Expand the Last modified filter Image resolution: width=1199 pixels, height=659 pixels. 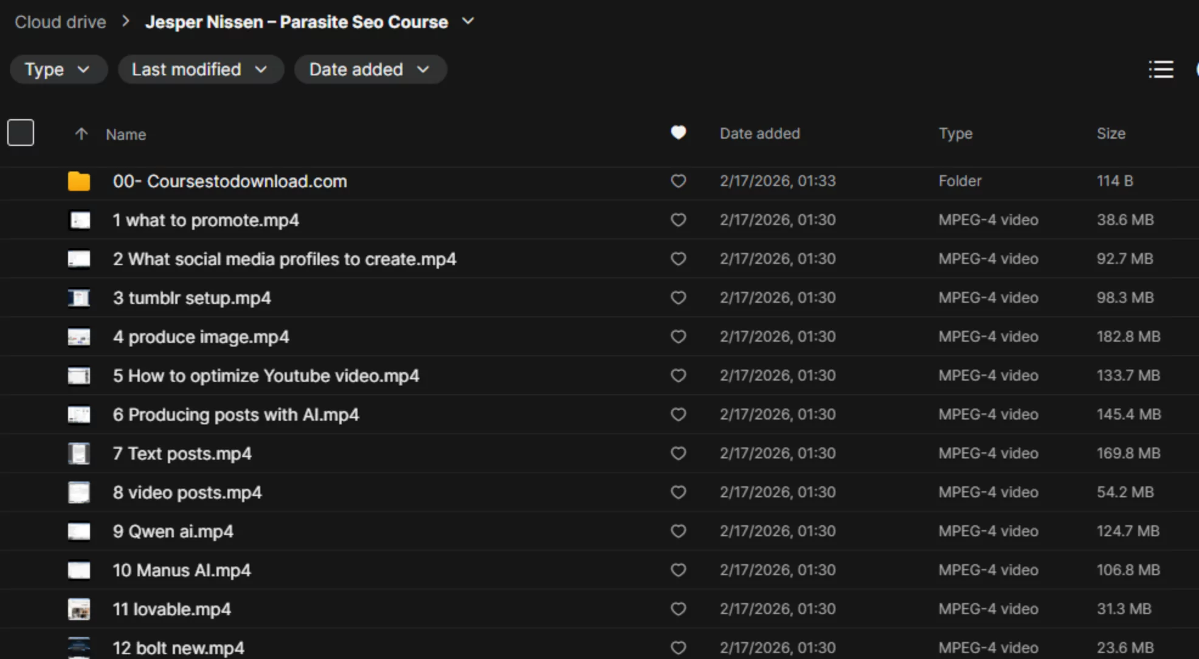201,69
